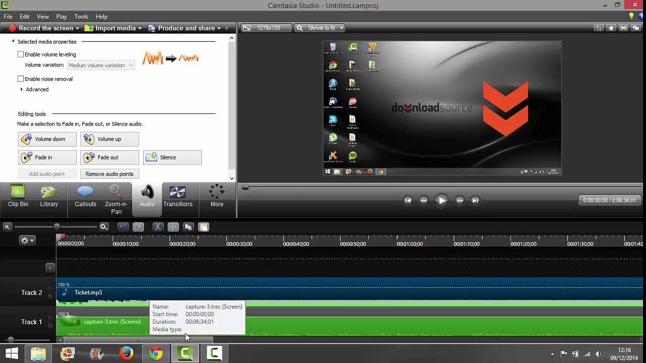
Task: Open the Play menu
Action: click(x=61, y=17)
